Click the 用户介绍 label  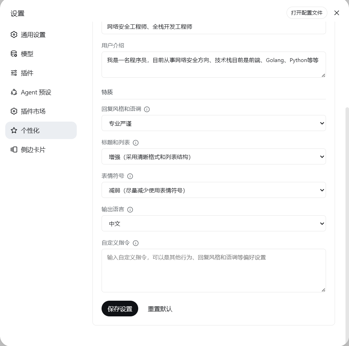pos(113,46)
